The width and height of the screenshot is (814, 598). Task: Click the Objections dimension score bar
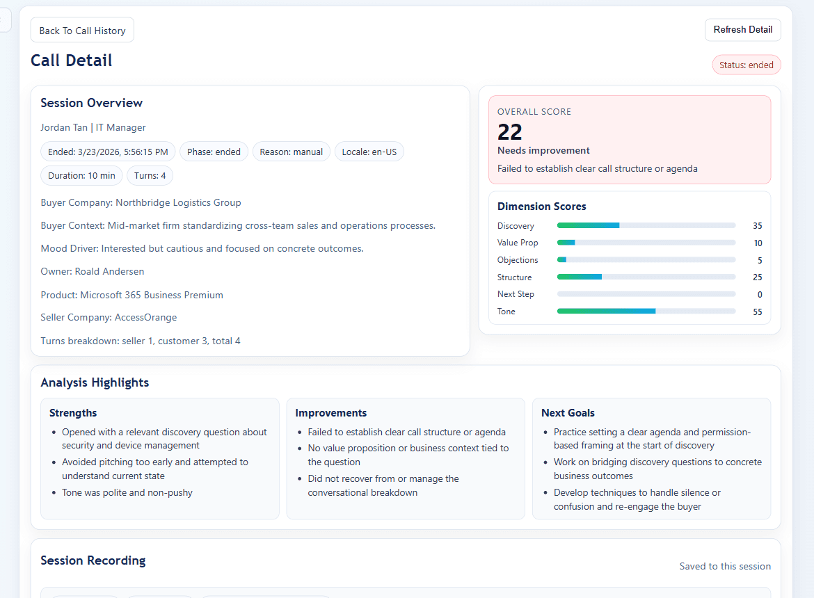(646, 259)
